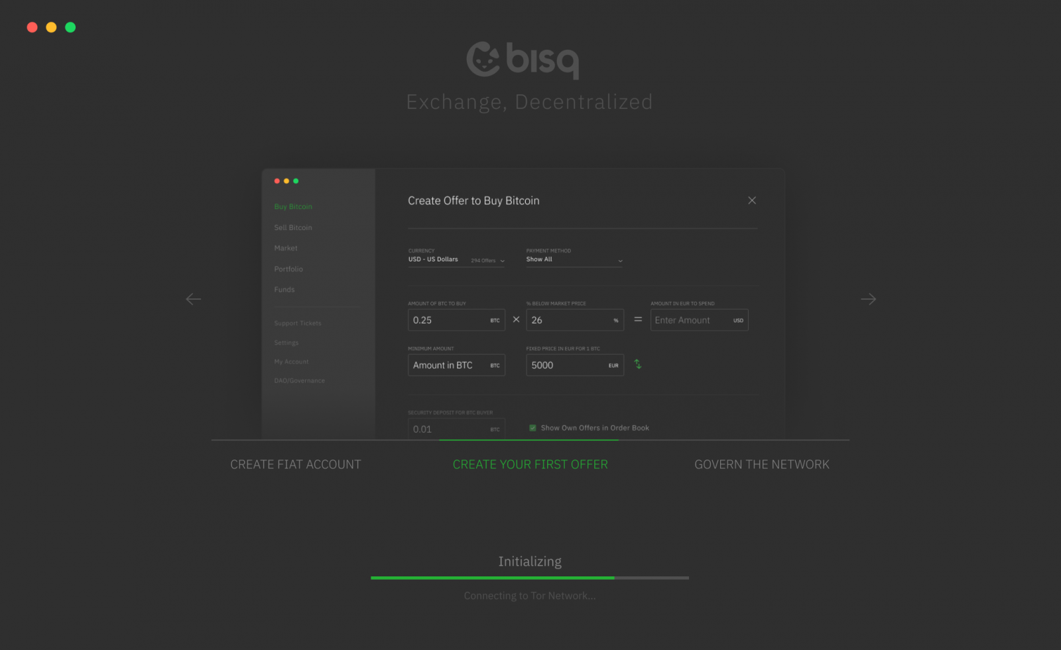The width and height of the screenshot is (1061, 650).
Task: Click the green price swap arrows icon
Action: tap(637, 364)
